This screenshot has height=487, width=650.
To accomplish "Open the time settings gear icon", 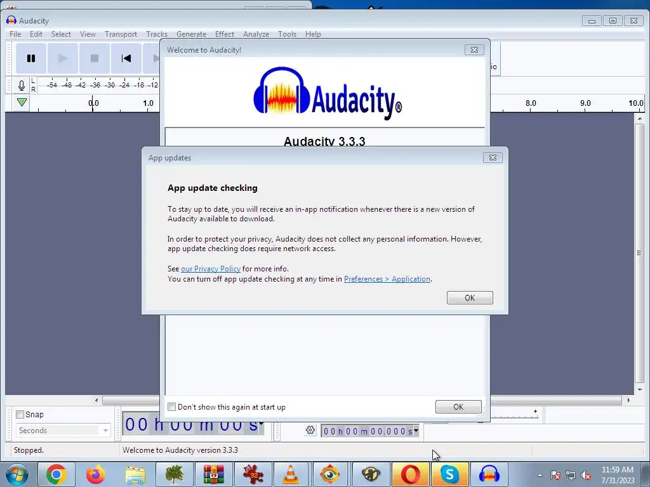I will (310, 431).
